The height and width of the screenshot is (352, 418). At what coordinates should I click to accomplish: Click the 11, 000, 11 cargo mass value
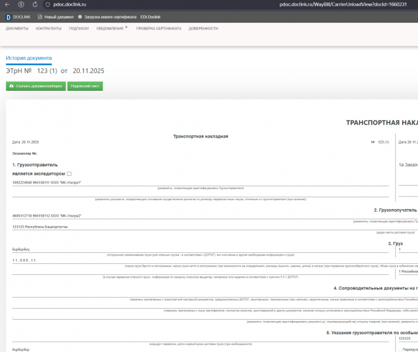coord(24,261)
